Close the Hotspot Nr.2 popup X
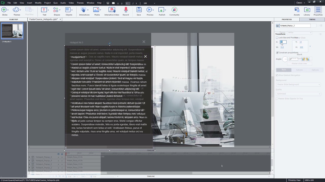 coord(145,56)
